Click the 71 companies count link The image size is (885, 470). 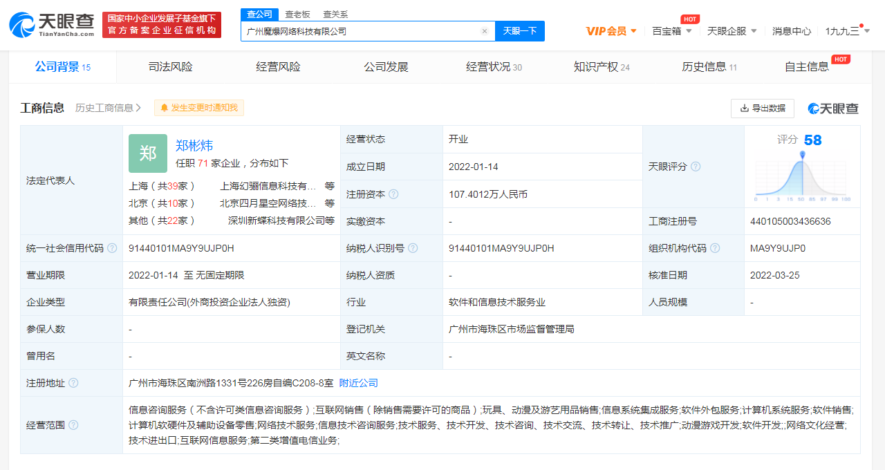click(x=203, y=163)
